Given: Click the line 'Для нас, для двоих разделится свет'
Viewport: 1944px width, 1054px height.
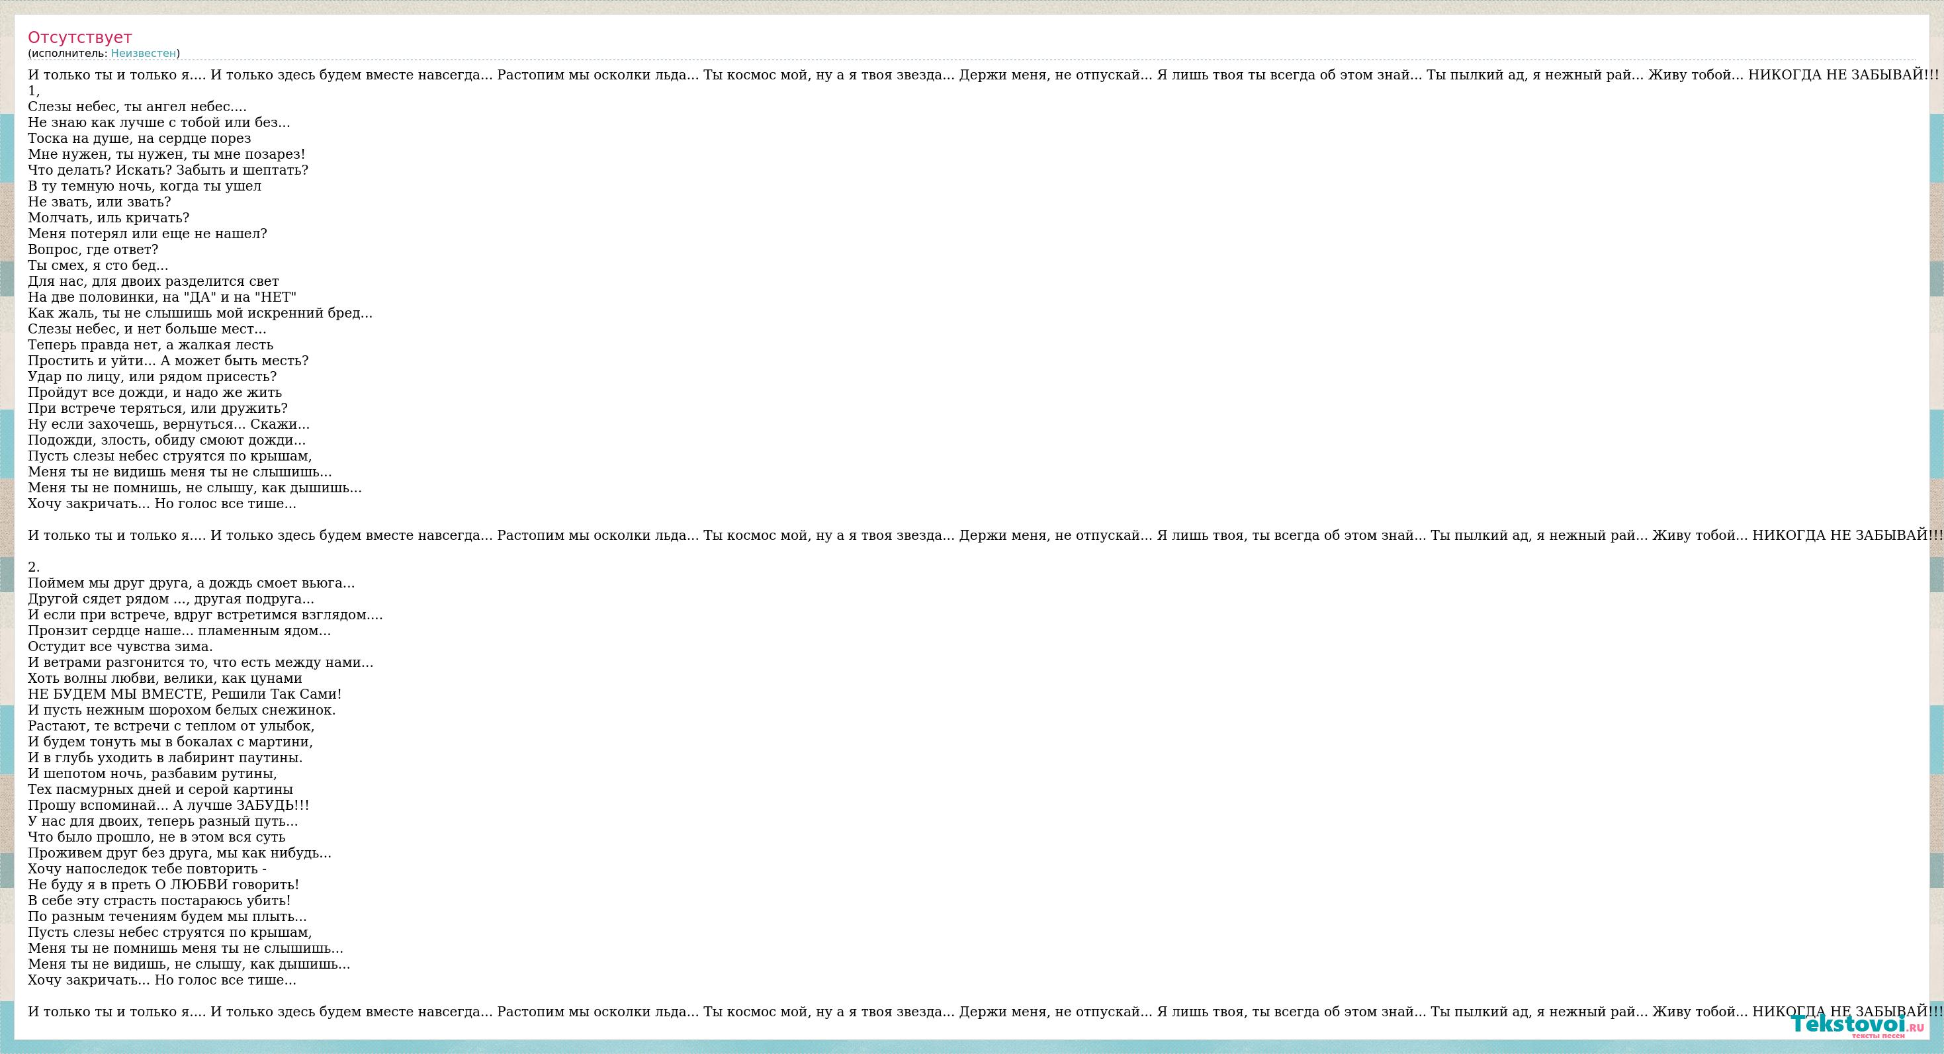Looking at the screenshot, I should point(154,281).
